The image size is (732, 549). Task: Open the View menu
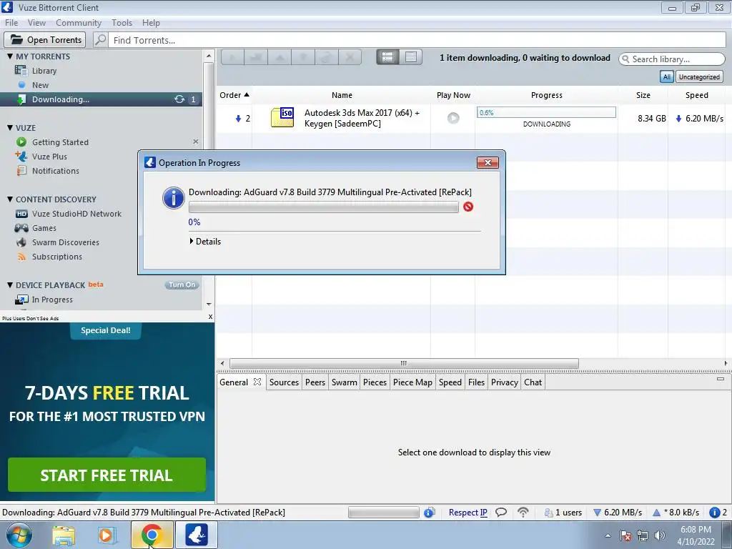tap(36, 22)
